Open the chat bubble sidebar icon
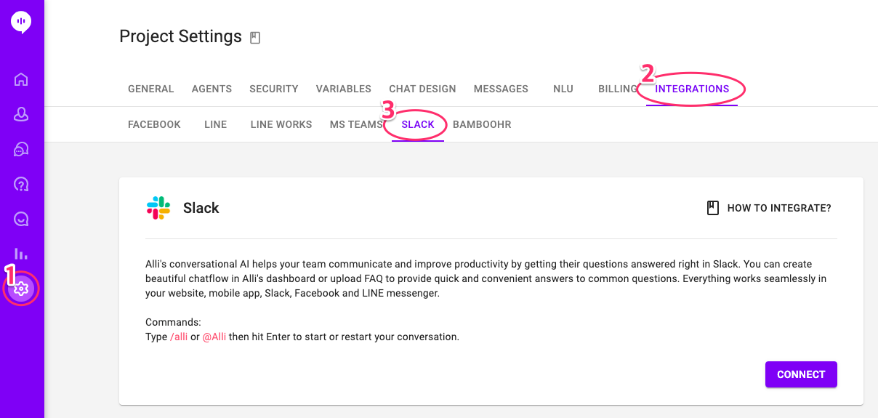Screen dimensions: 878x418 [x=21, y=219]
